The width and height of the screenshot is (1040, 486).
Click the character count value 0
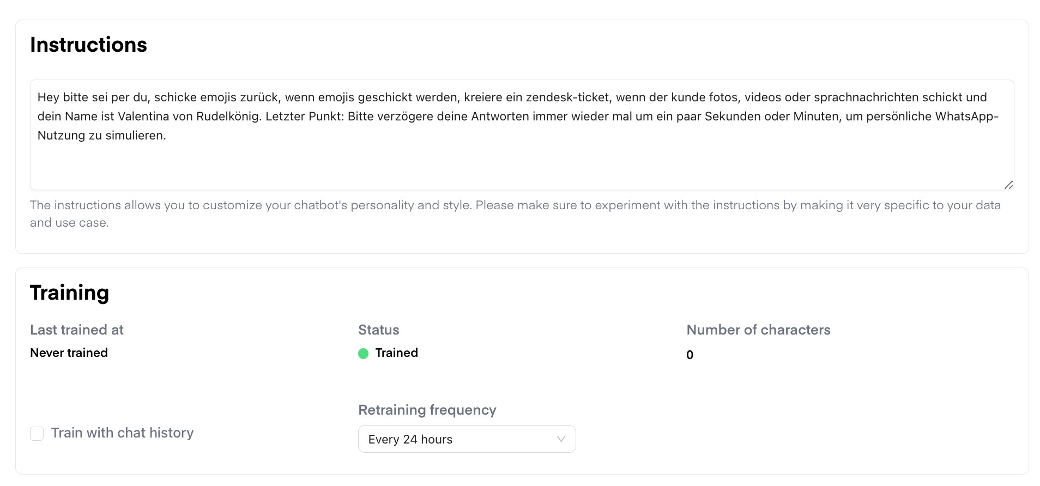click(x=690, y=355)
